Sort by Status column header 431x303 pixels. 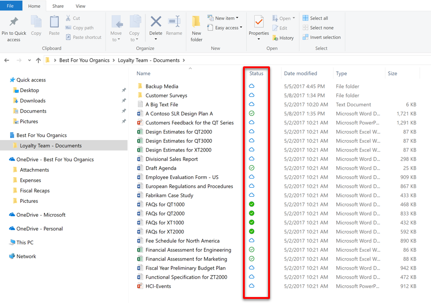pos(256,73)
